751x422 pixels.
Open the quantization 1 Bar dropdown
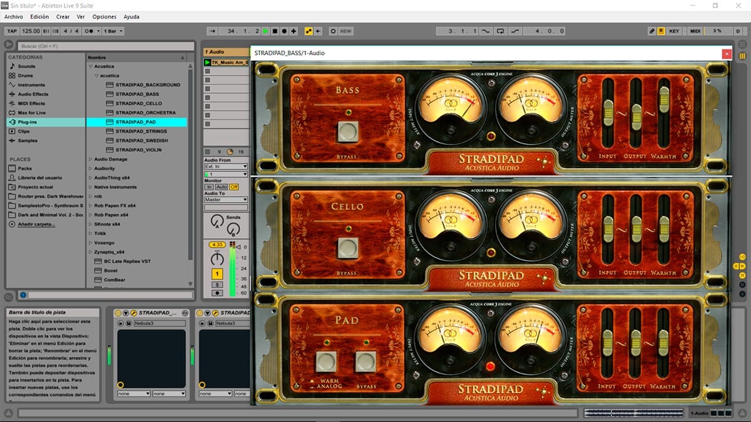(113, 31)
